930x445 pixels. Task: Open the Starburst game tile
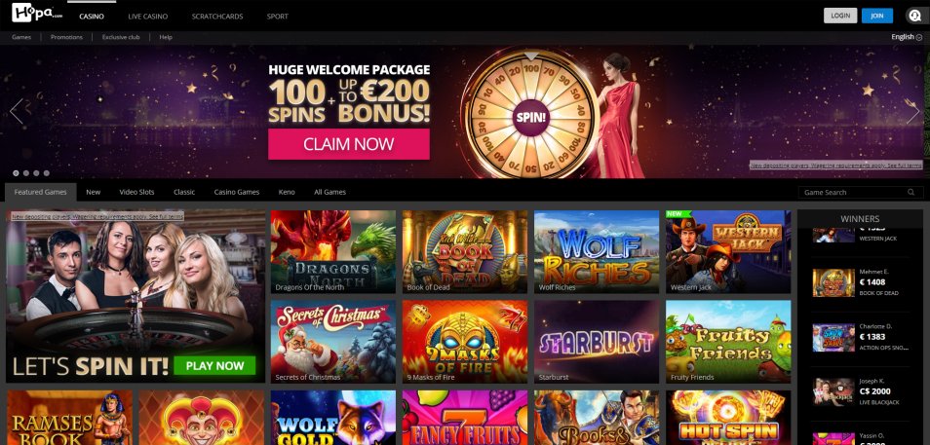point(597,342)
